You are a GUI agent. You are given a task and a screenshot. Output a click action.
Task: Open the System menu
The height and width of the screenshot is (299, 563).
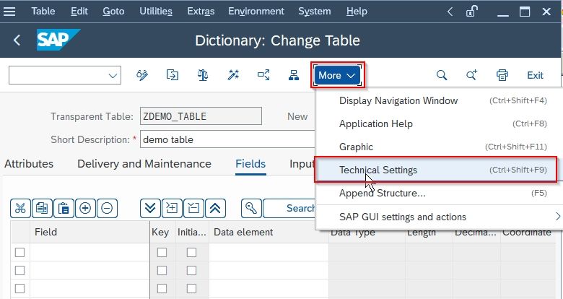pyautogui.click(x=315, y=12)
